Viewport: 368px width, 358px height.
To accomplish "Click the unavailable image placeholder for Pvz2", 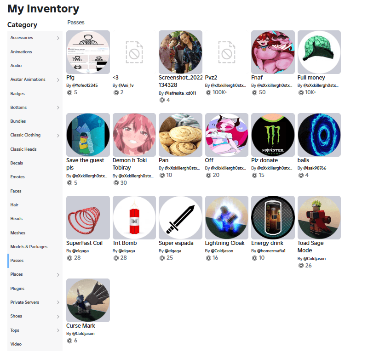I will coord(227,52).
